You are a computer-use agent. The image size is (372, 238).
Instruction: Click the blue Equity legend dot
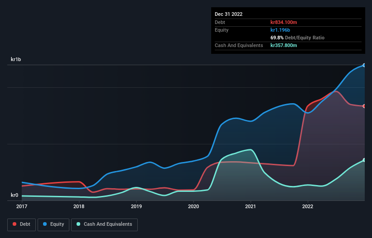(45, 224)
